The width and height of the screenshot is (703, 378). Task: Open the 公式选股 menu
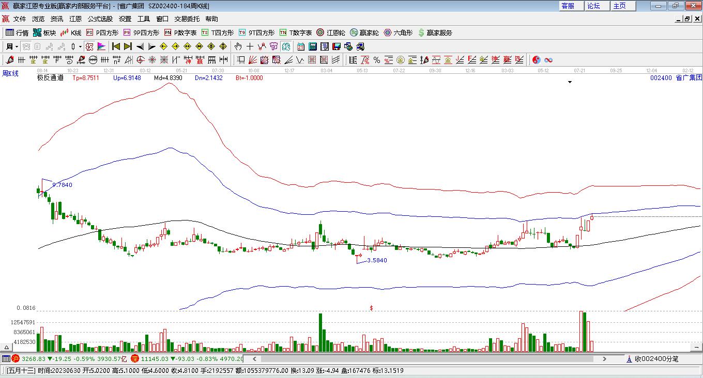100,19
